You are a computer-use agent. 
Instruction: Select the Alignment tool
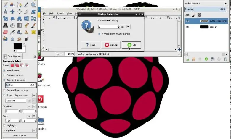20,12
